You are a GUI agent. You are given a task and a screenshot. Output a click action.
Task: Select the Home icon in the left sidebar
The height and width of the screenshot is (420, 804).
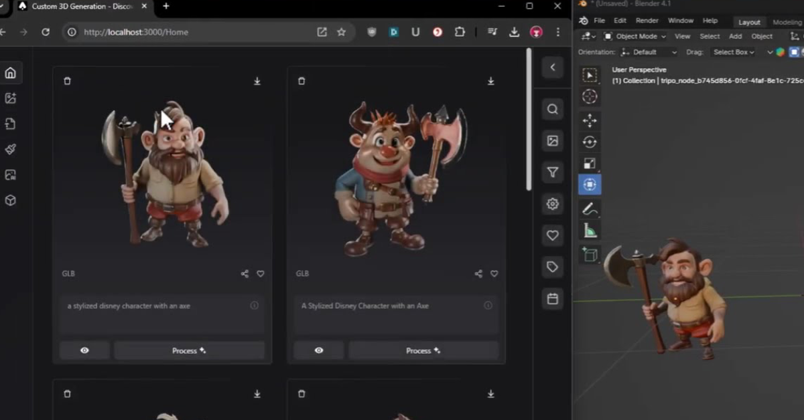(11, 72)
